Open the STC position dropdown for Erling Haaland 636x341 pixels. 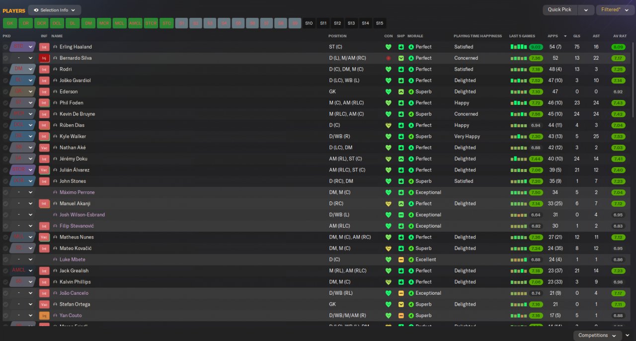click(x=22, y=47)
